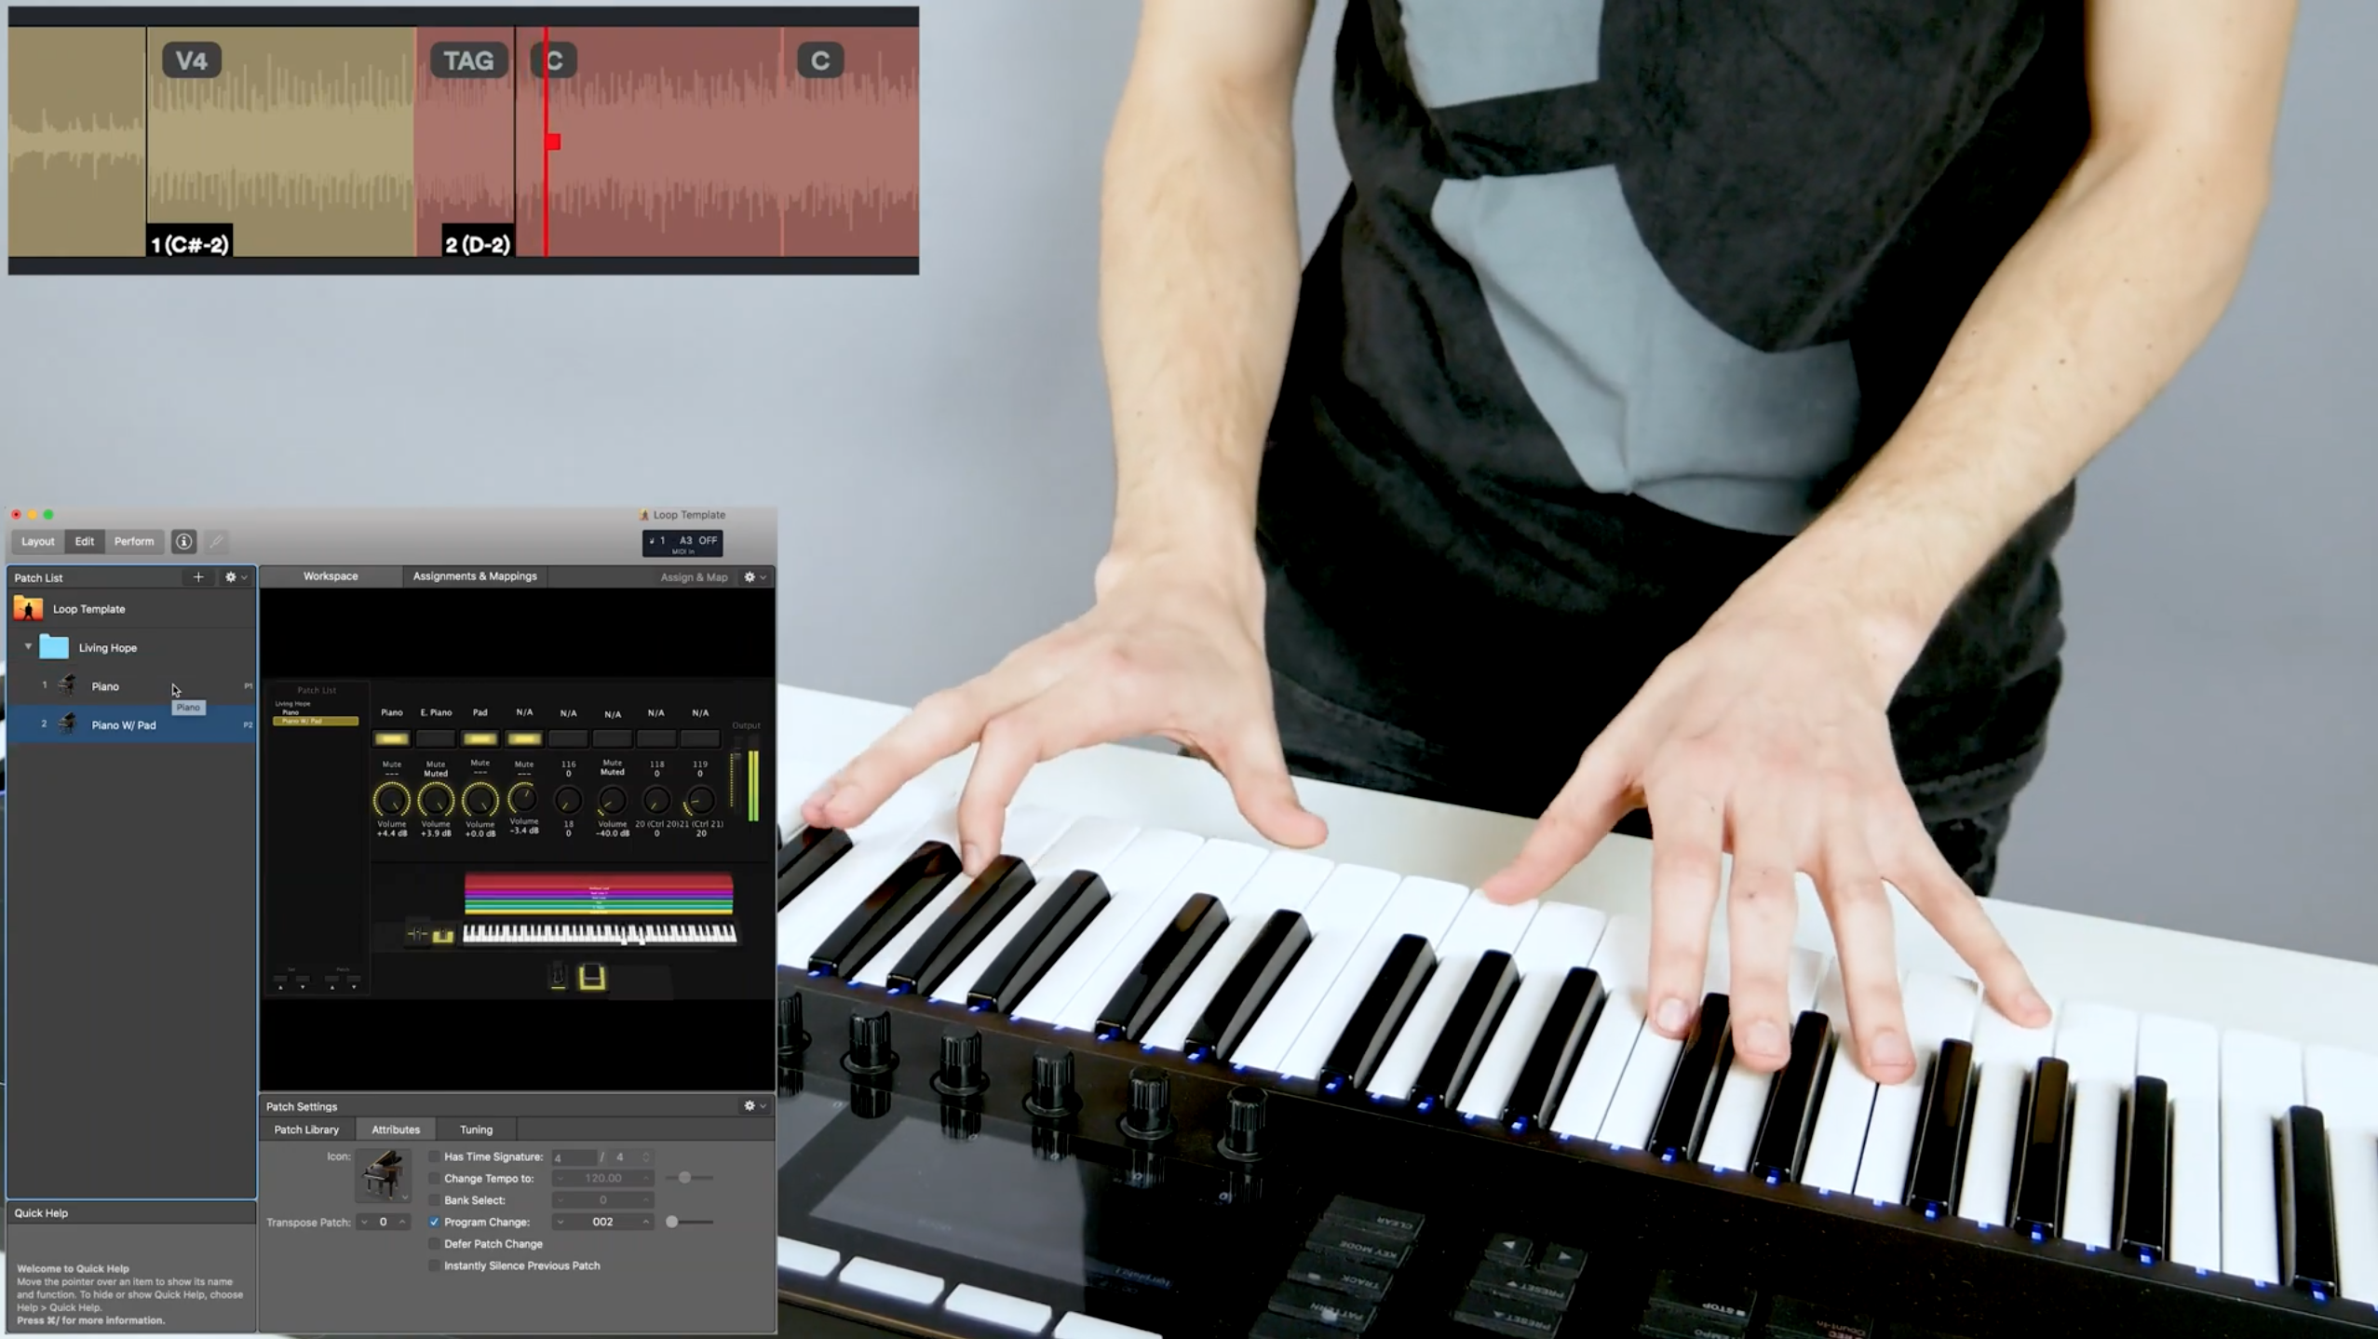Screen dimensions: 2378x1339
Task: Expand the Living Hope song tree item
Action: pyautogui.click(x=28, y=645)
